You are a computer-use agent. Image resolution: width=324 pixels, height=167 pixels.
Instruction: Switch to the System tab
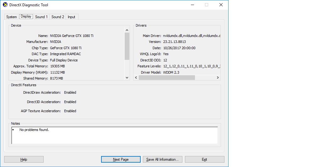[12, 17]
